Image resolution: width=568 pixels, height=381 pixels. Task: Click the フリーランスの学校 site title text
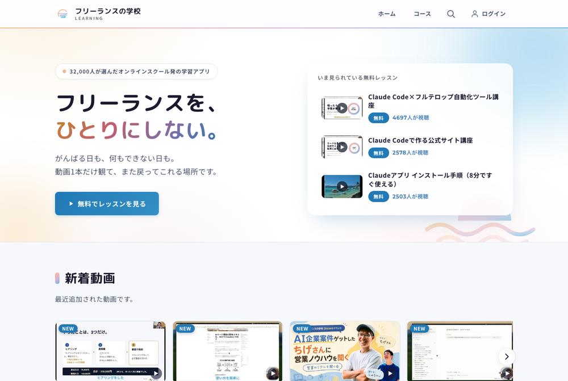[x=107, y=11]
